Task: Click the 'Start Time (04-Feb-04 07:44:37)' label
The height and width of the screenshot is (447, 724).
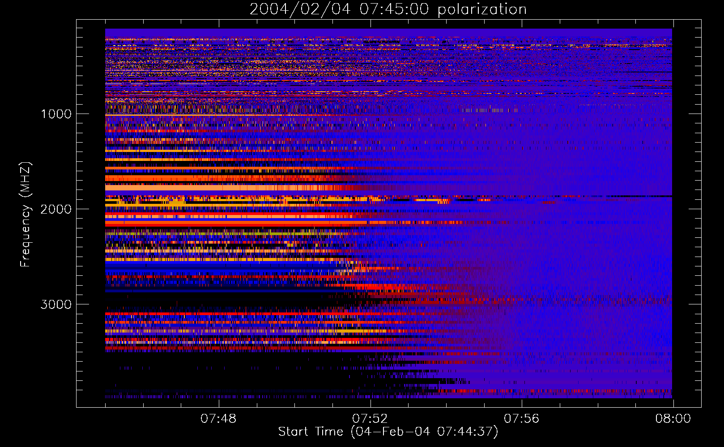Action: [388, 432]
